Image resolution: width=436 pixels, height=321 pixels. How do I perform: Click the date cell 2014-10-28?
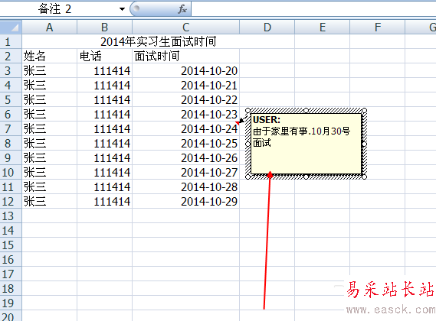[x=185, y=186]
